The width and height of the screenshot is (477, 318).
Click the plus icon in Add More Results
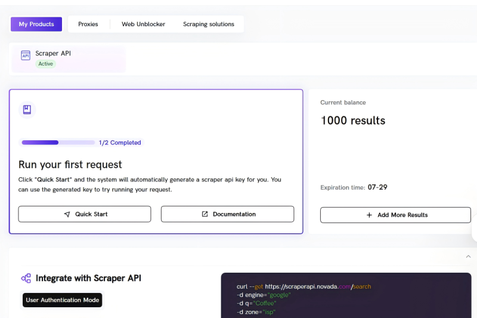click(x=369, y=215)
